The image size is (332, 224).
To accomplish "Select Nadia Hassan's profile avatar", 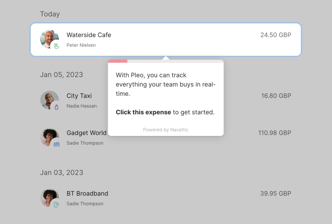I will pyautogui.click(x=49, y=99).
